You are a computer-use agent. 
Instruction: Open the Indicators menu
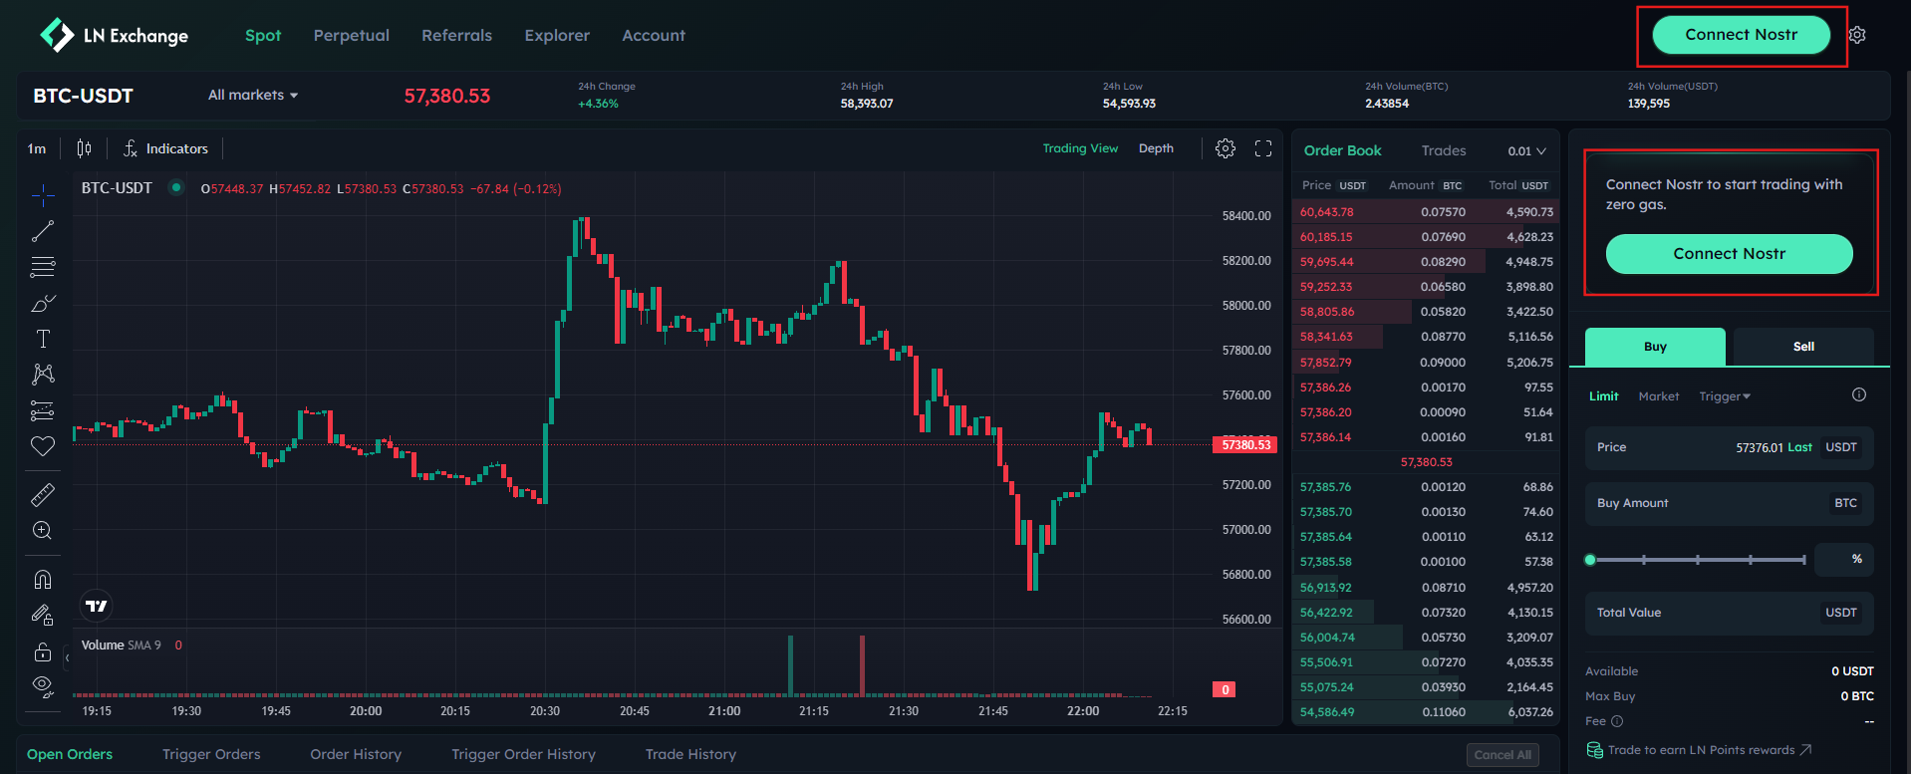click(165, 148)
